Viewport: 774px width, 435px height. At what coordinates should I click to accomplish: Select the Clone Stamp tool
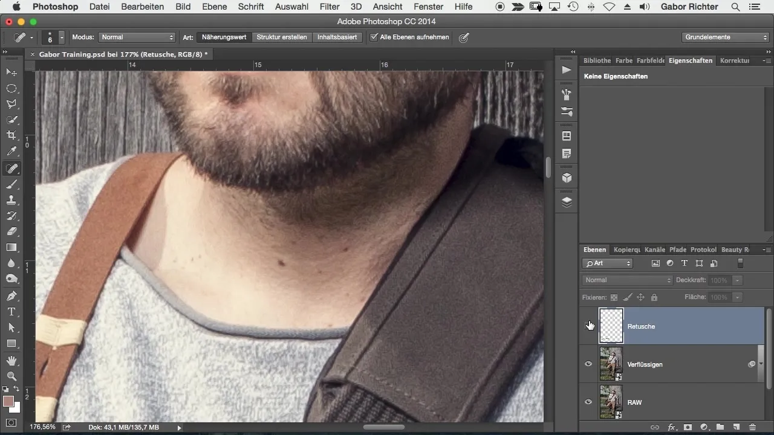11,200
